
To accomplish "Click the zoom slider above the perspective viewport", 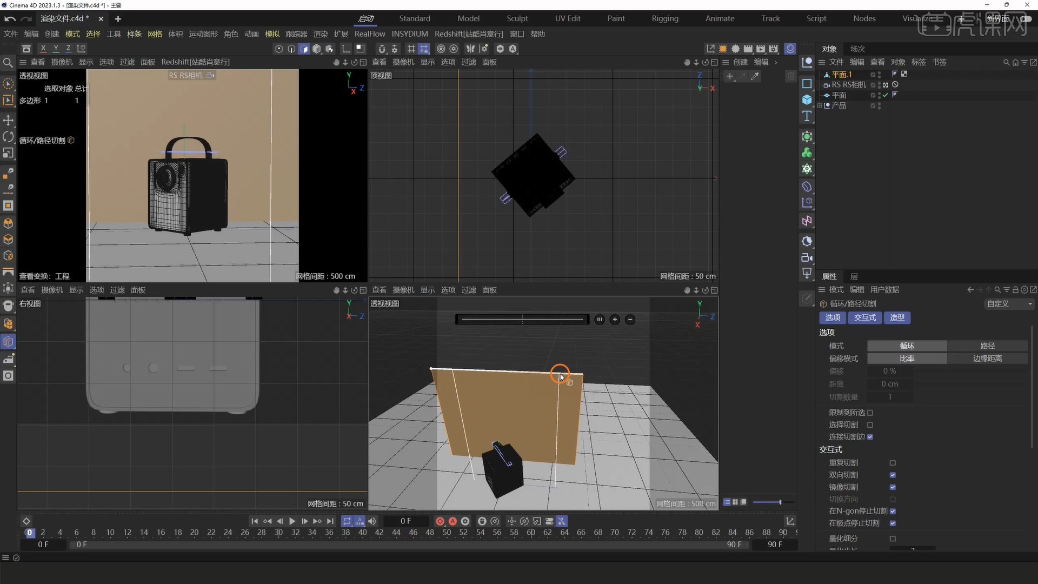I will coord(522,319).
